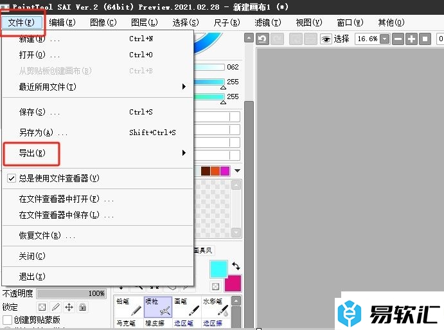Click the magenta palette swatch
The width and height of the screenshot is (444, 330).
tap(225, 171)
